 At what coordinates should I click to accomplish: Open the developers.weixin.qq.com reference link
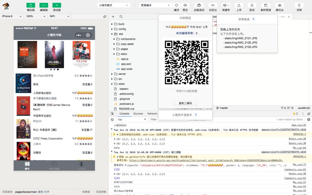click(x=206, y=160)
